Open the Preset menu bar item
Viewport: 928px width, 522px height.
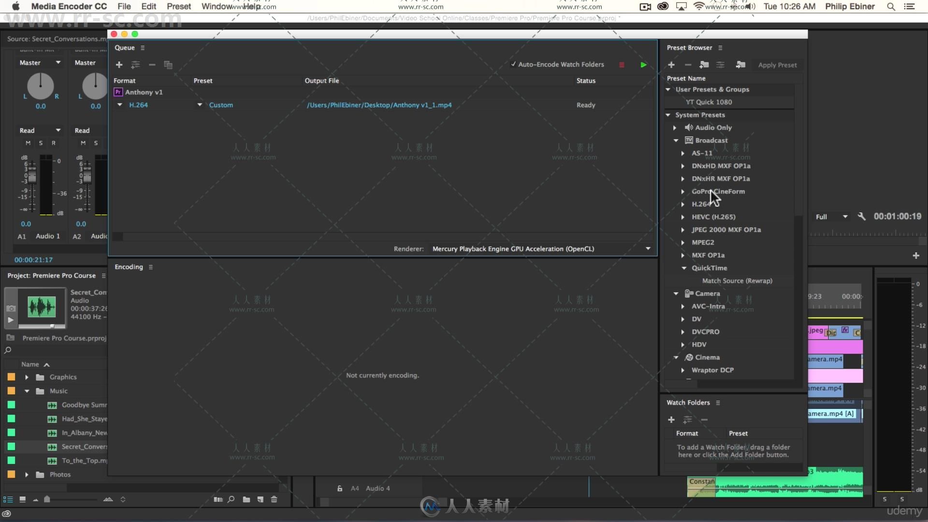[178, 6]
